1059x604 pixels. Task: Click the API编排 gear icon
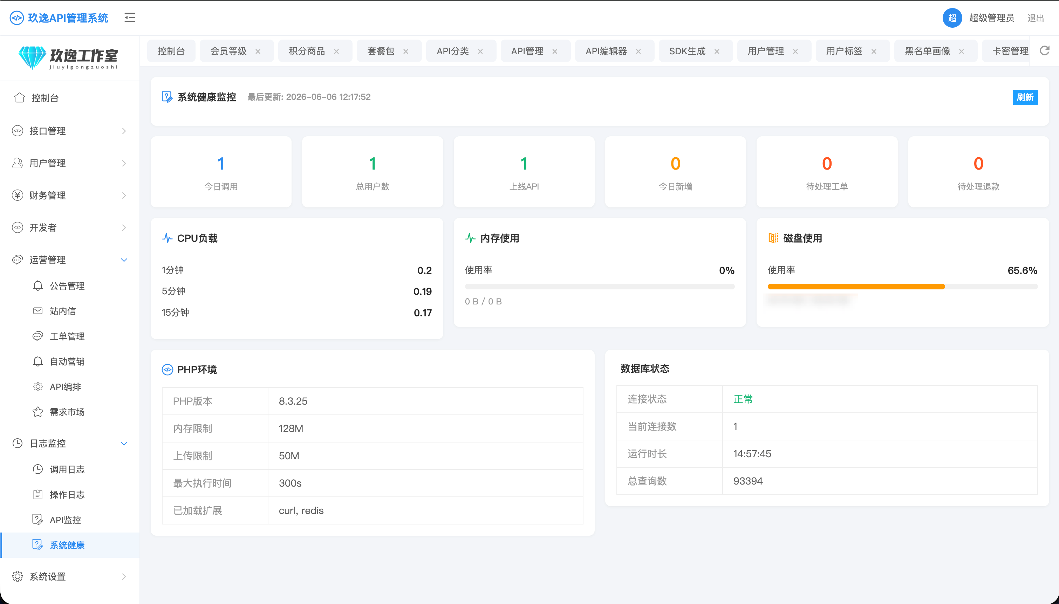[38, 387]
